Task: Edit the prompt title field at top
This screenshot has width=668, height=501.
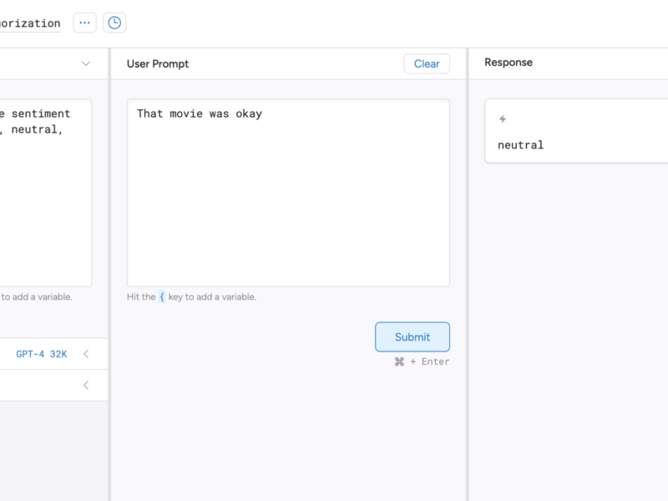Action: click(30, 23)
